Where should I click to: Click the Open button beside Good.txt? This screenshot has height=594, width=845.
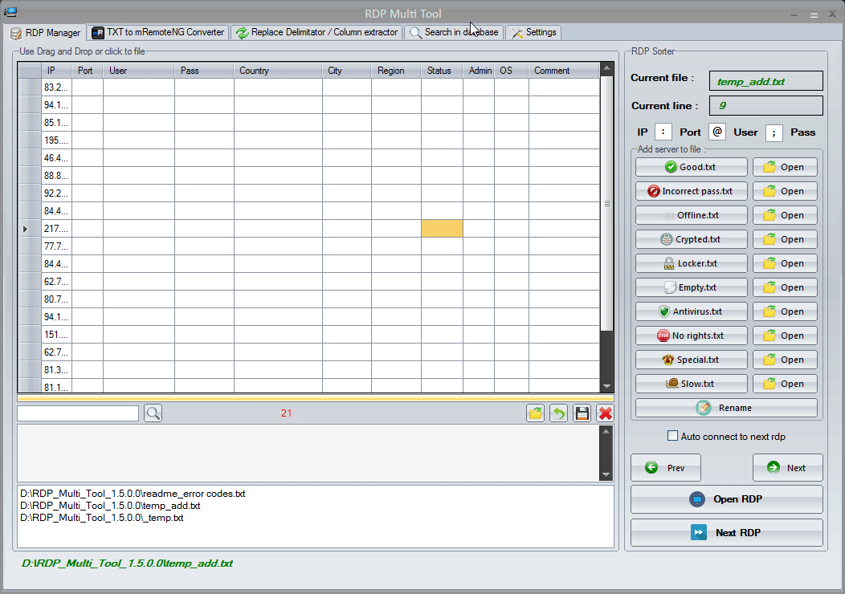tap(786, 167)
